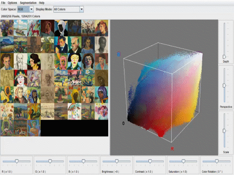Click the red R axis label

[172, 149]
